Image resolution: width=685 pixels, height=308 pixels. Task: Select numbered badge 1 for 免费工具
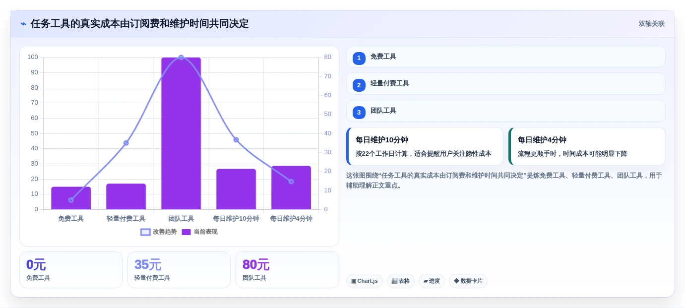point(359,58)
